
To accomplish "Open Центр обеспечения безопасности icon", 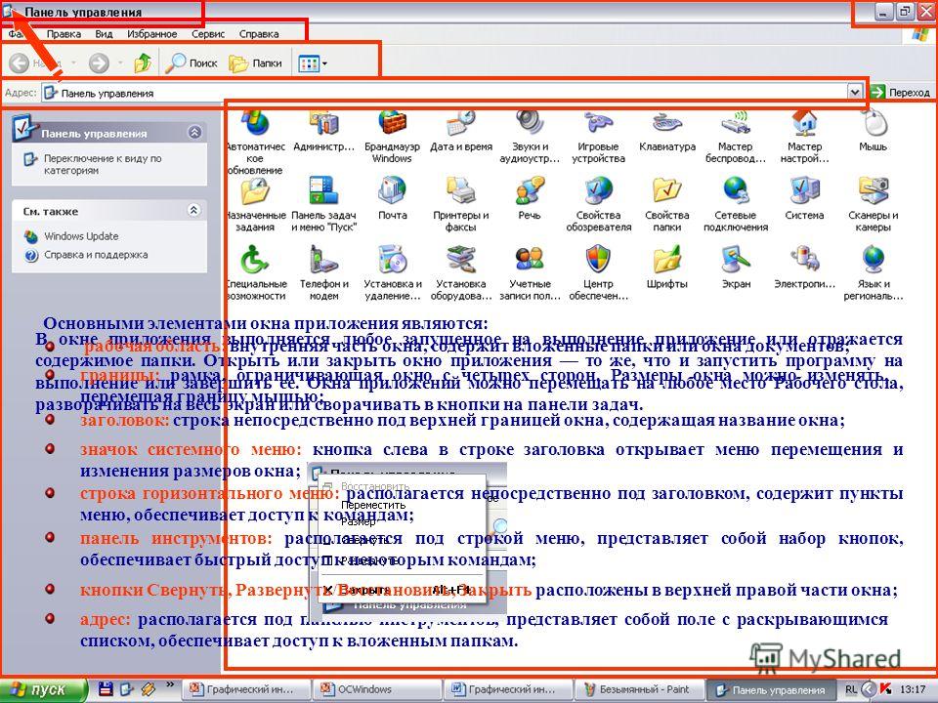I will 598,260.
